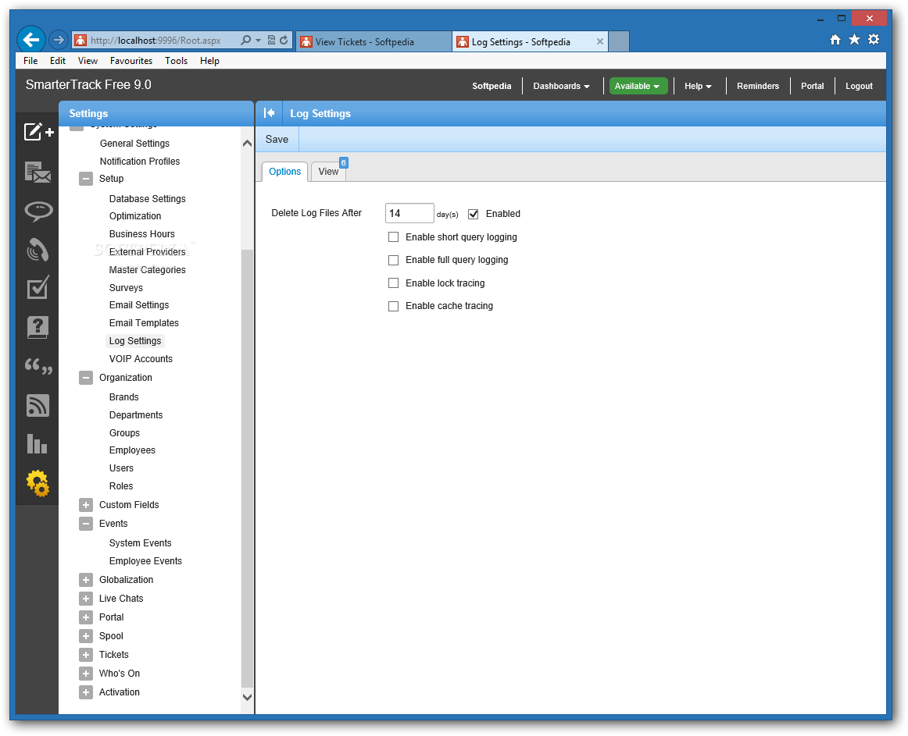The width and height of the screenshot is (908, 736).
Task: Uncheck the Enabled checkbox for log deletion
Action: (473, 214)
